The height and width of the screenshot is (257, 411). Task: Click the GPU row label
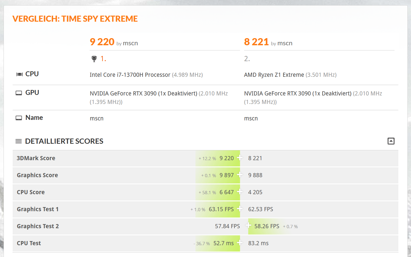(32, 93)
